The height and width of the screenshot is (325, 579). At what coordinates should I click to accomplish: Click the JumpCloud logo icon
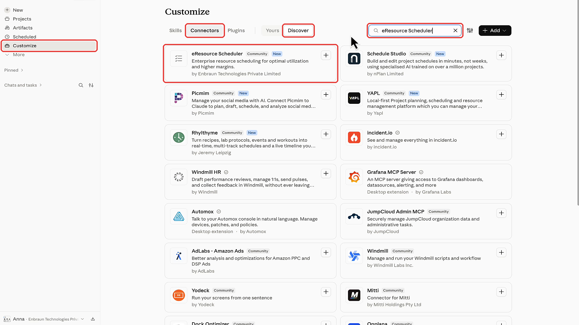(354, 216)
